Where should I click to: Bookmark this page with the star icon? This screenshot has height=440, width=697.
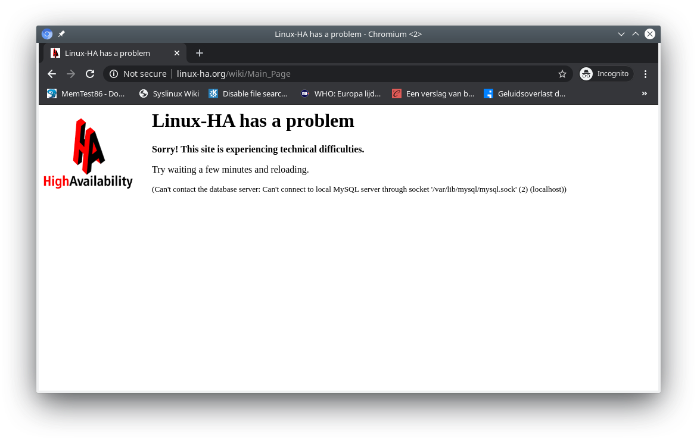point(562,74)
